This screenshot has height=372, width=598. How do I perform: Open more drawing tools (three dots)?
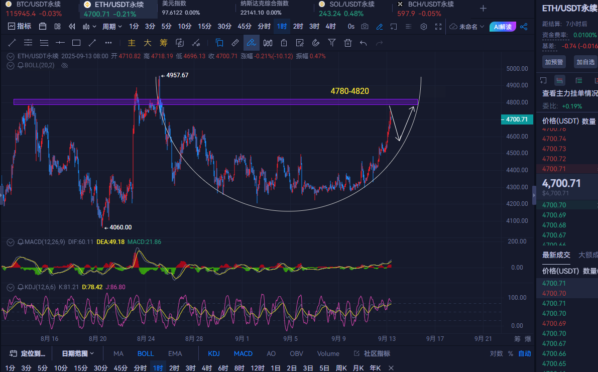pos(108,43)
